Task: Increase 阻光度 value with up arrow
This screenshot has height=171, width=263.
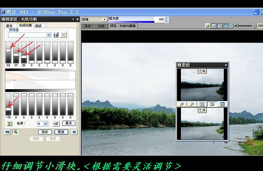Action: (166, 18)
